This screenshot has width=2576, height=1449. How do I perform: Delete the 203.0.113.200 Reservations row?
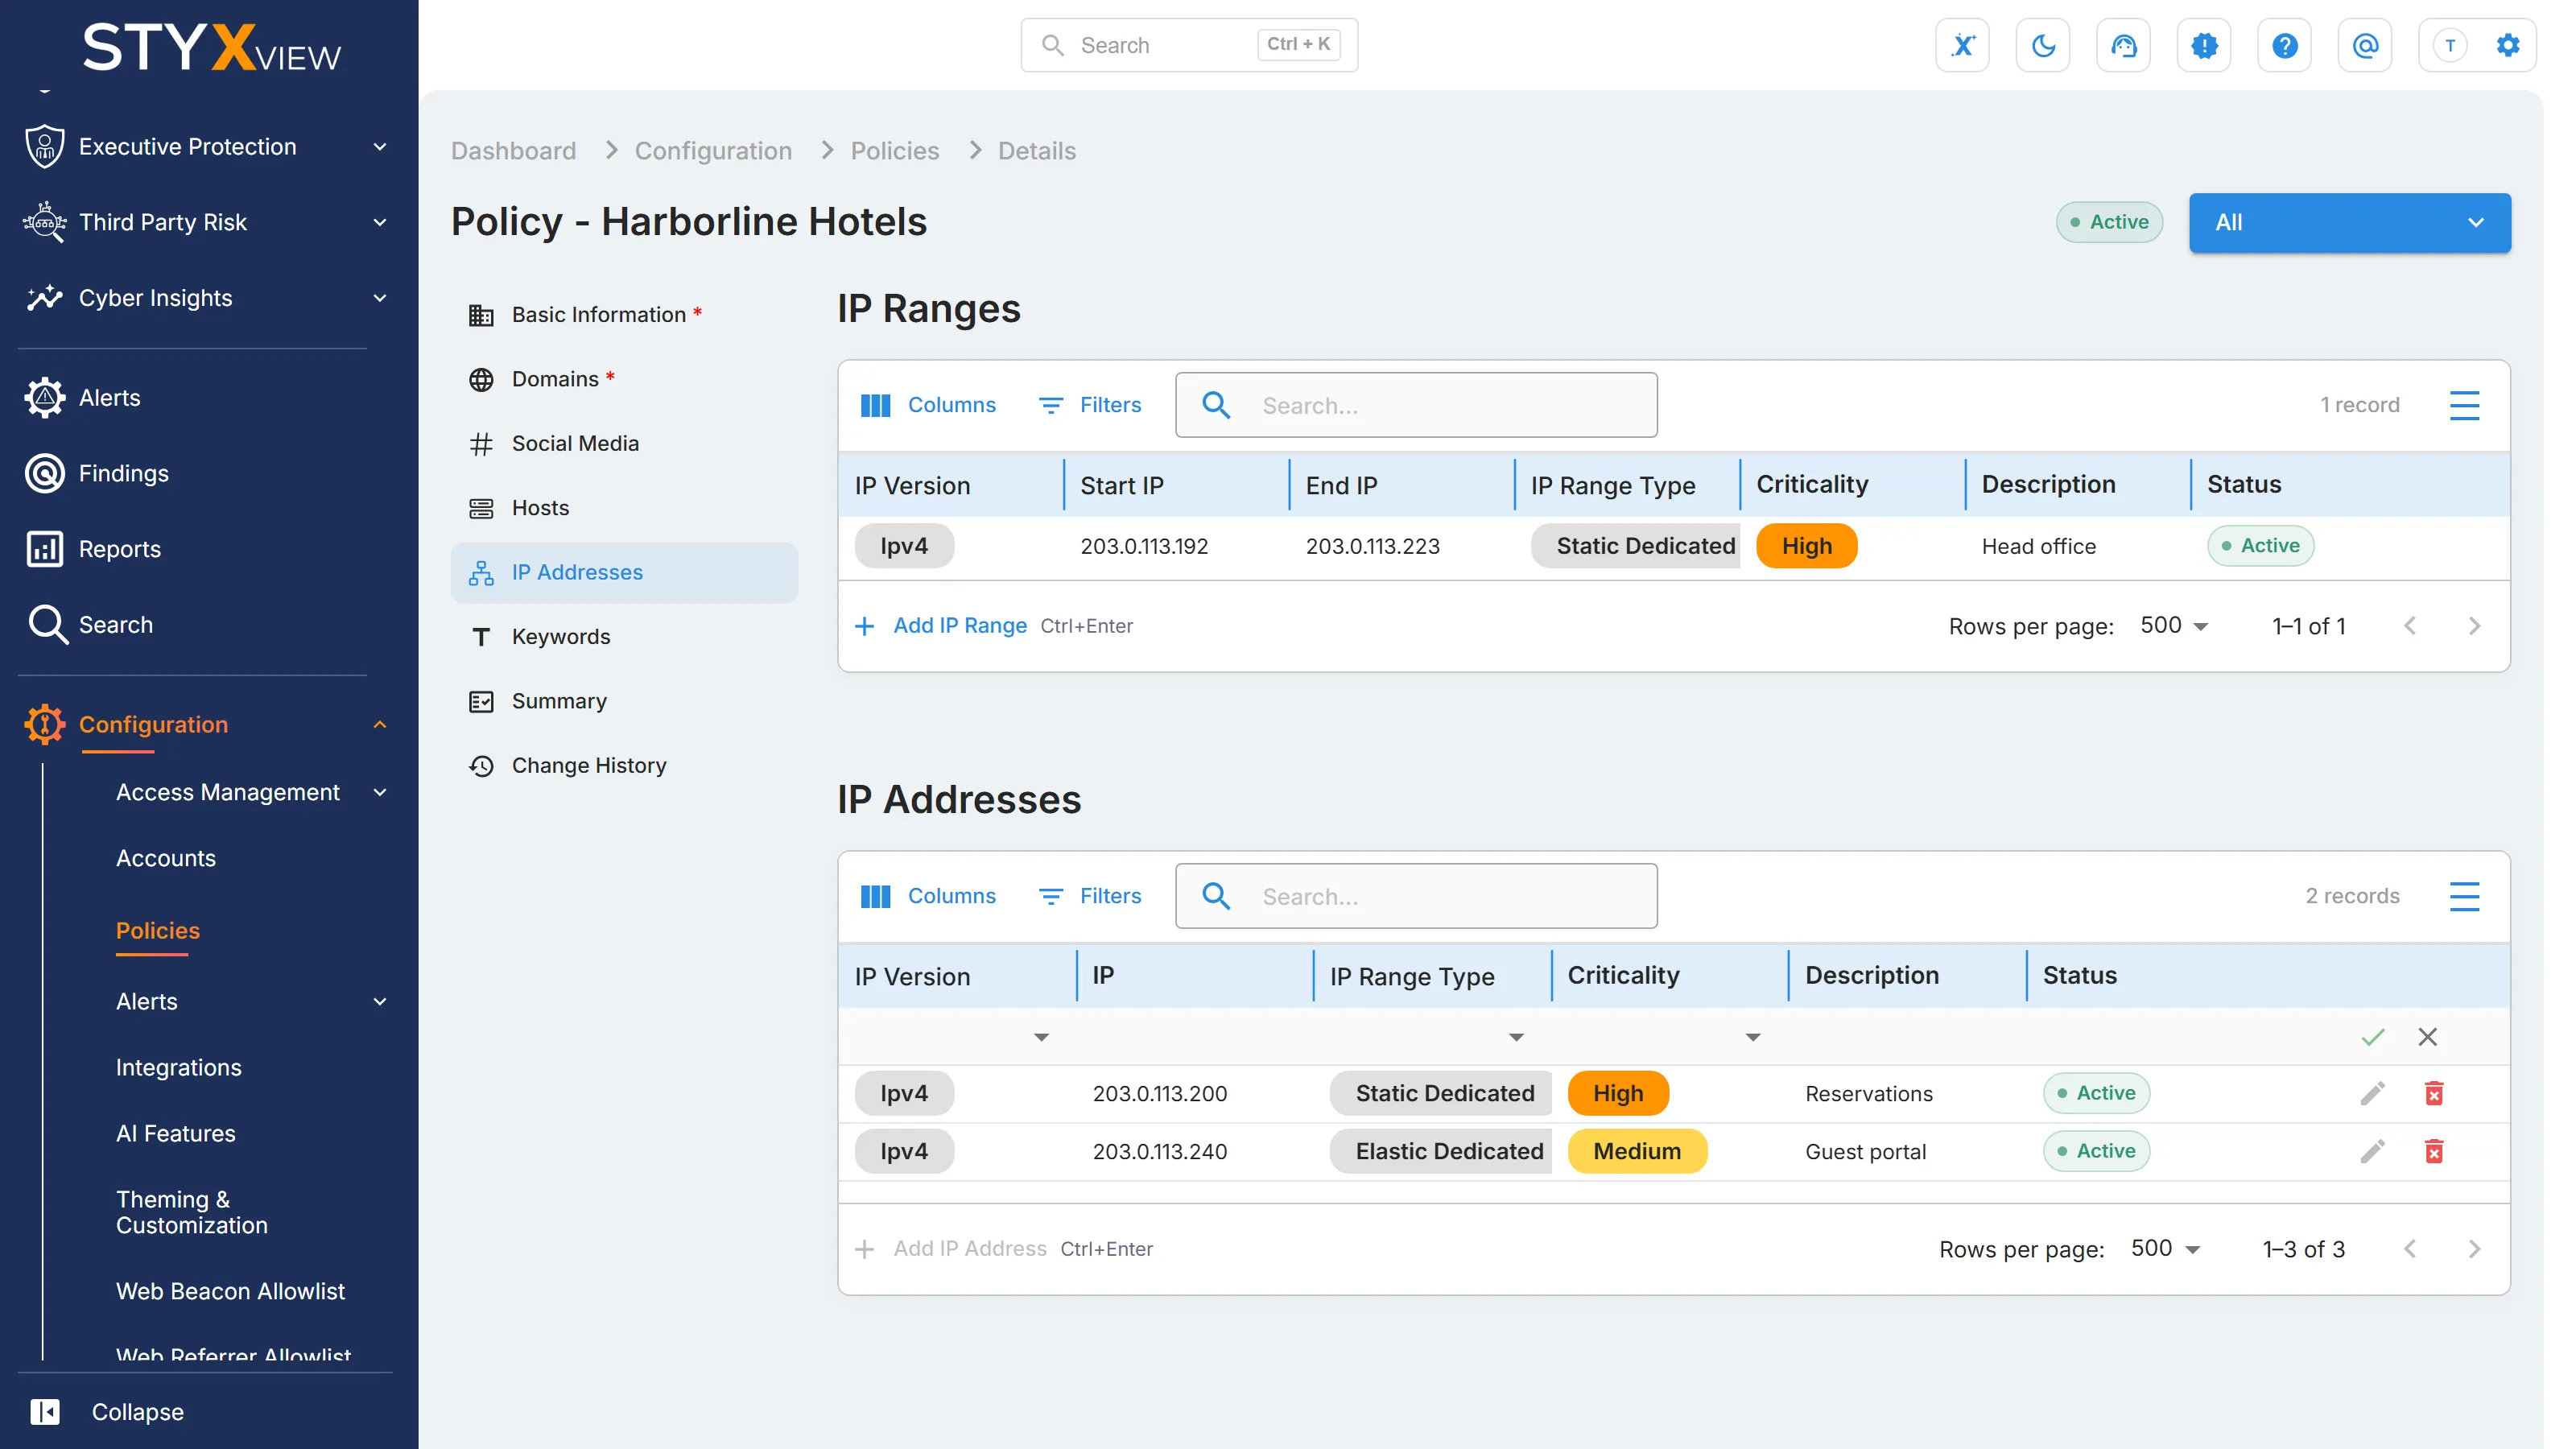(2434, 1093)
